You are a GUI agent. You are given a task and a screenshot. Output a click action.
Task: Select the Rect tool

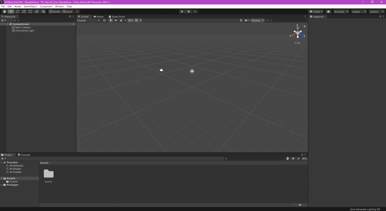click(30, 12)
